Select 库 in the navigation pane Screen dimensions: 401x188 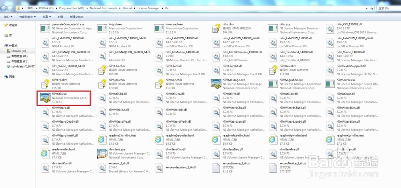click(10, 36)
